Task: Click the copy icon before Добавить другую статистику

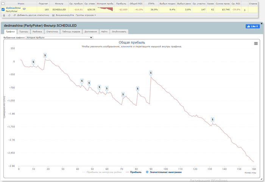Action: tap(14, 16)
